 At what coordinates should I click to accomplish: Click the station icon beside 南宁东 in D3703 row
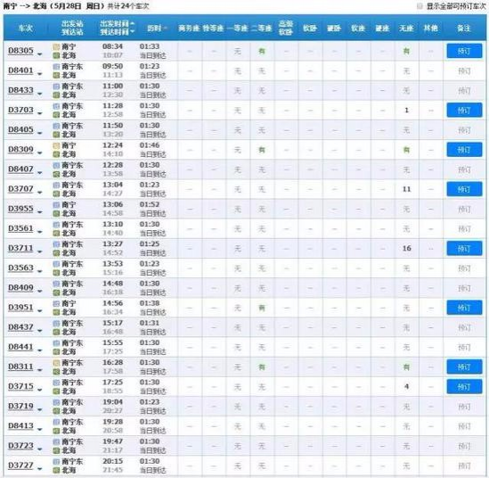tap(56, 106)
